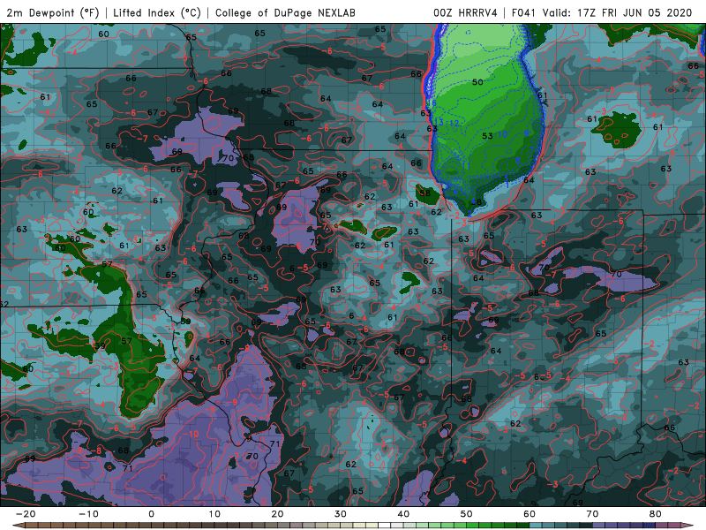
Task: Click the "58" value inside the green patch west of the lake
Action: click(x=425, y=193)
